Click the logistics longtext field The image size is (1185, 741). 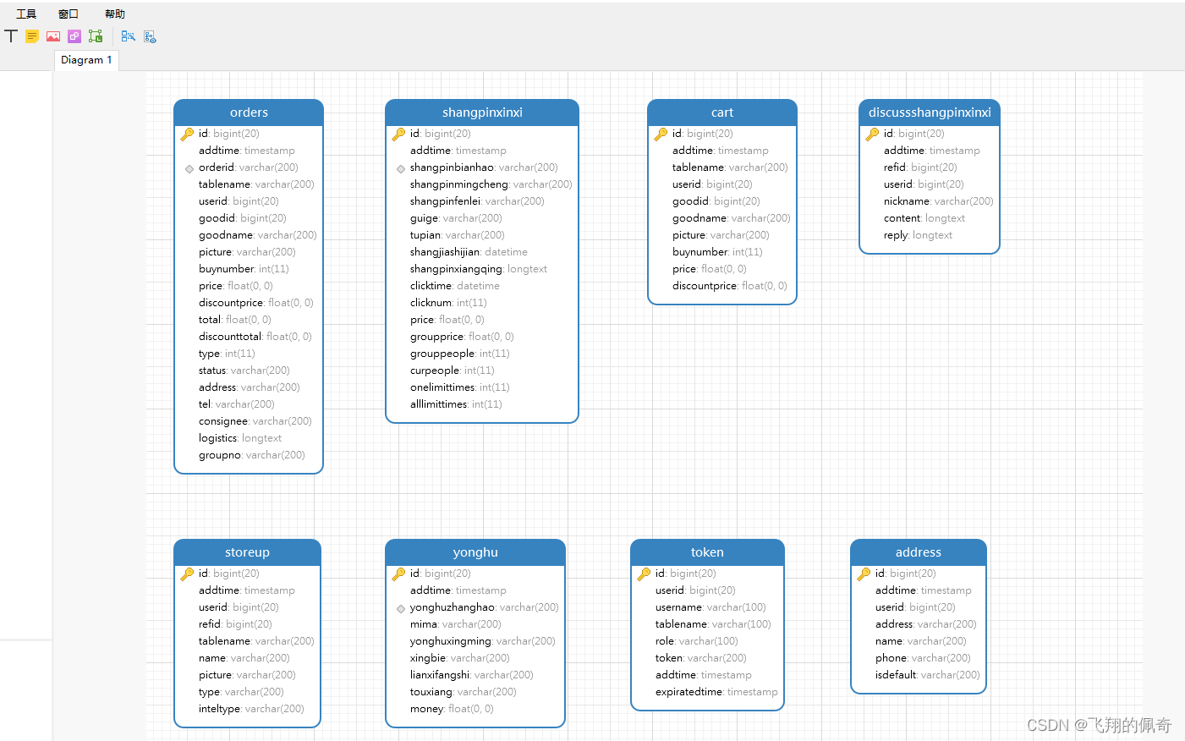(240, 438)
